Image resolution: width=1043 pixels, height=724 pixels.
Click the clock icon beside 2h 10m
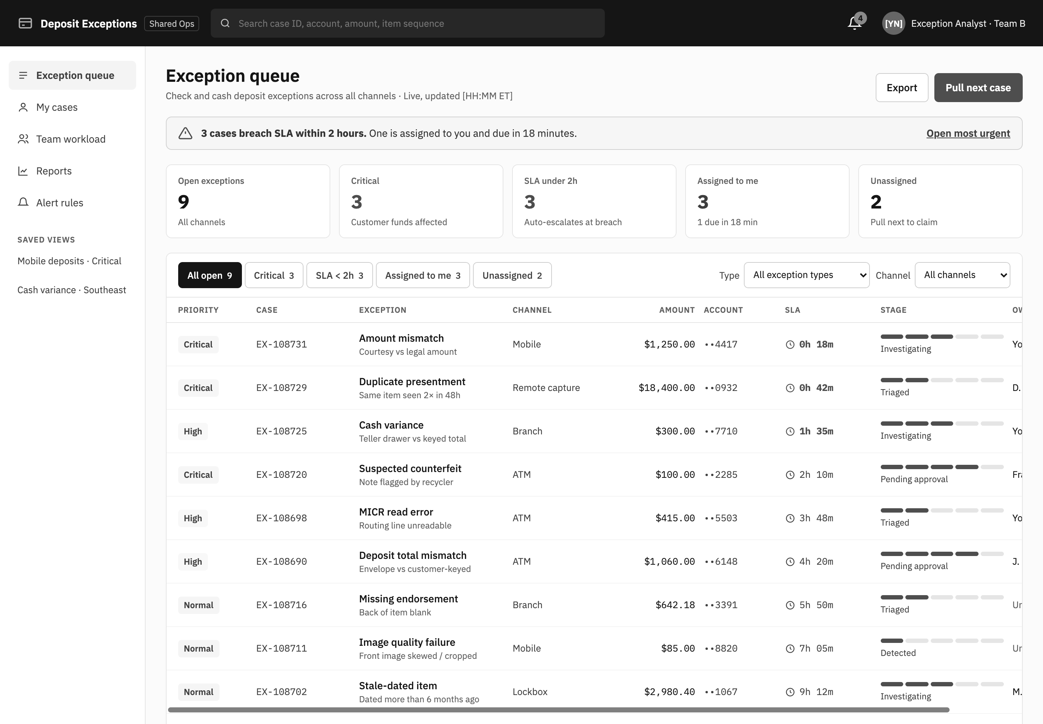click(x=790, y=475)
